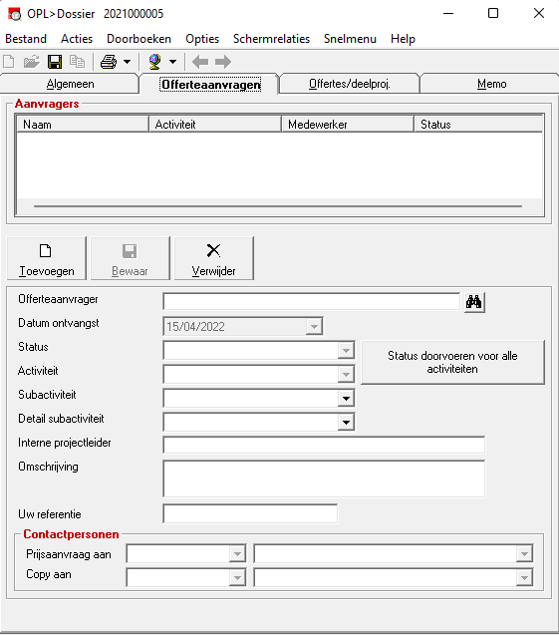Click the copy documents toolbar icon
The height and width of the screenshot is (635, 559).
point(77,62)
